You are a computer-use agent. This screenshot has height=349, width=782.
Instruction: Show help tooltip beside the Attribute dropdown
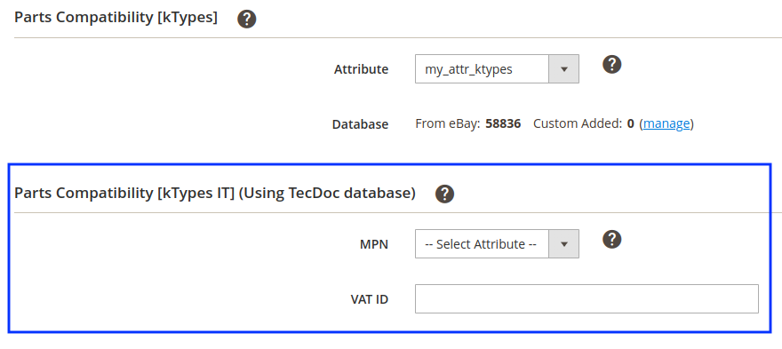click(612, 64)
